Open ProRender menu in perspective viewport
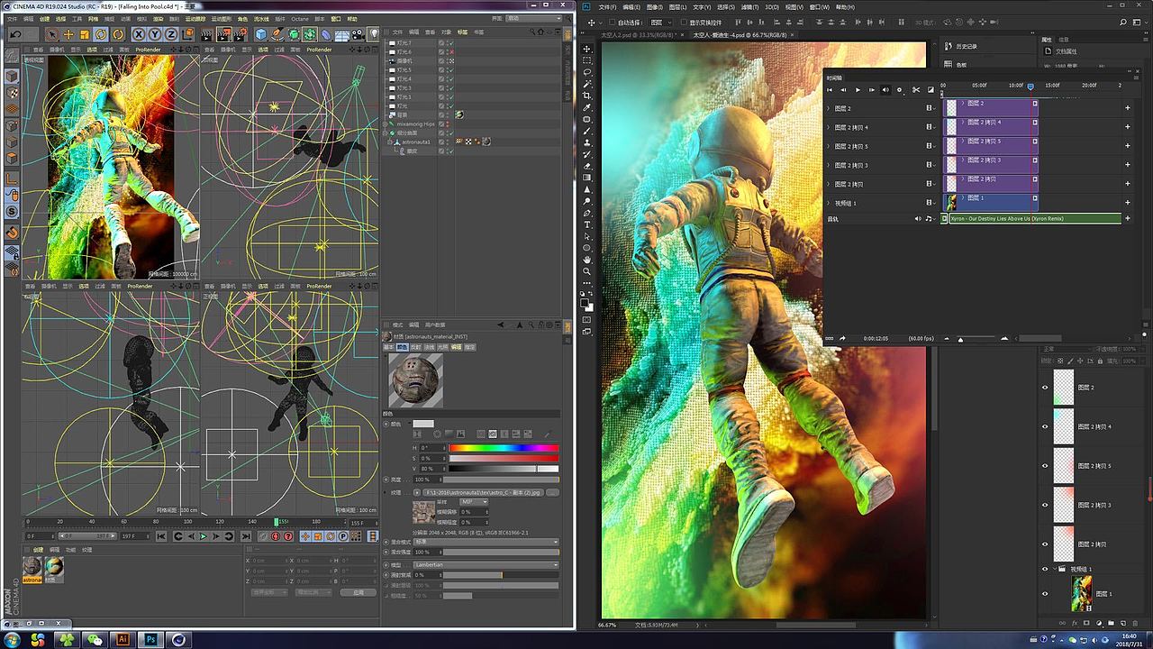Image resolution: width=1153 pixels, height=649 pixels. 148,50
